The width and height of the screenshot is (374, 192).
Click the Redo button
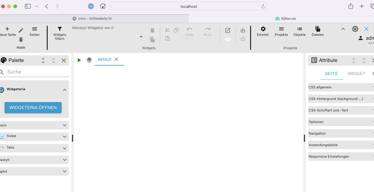click(208, 31)
